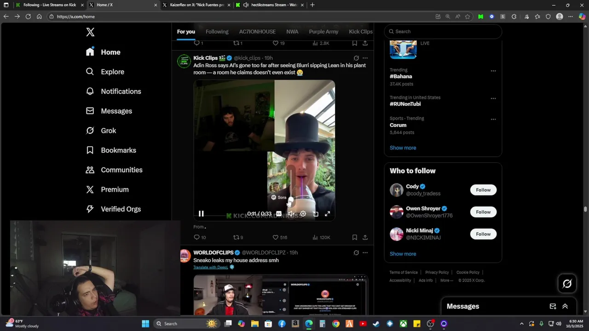This screenshot has width=589, height=331.
Task: Unmute the video player audio
Action: pyautogui.click(x=291, y=214)
